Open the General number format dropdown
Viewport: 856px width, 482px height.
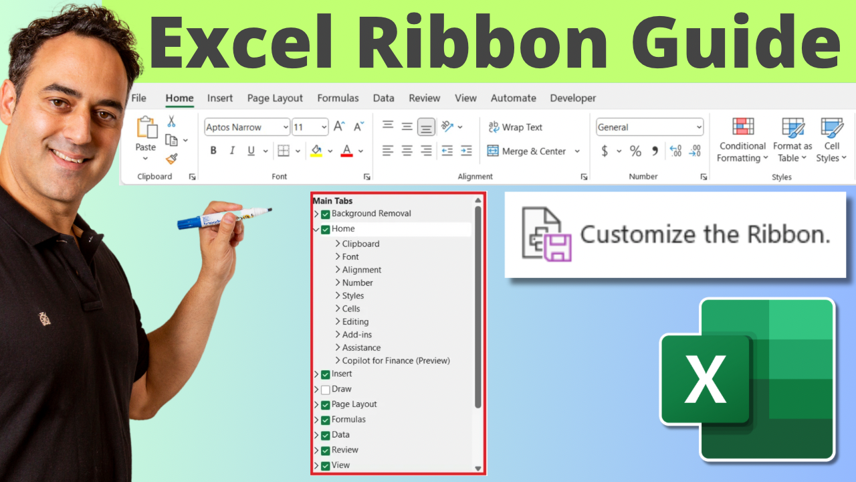[699, 127]
